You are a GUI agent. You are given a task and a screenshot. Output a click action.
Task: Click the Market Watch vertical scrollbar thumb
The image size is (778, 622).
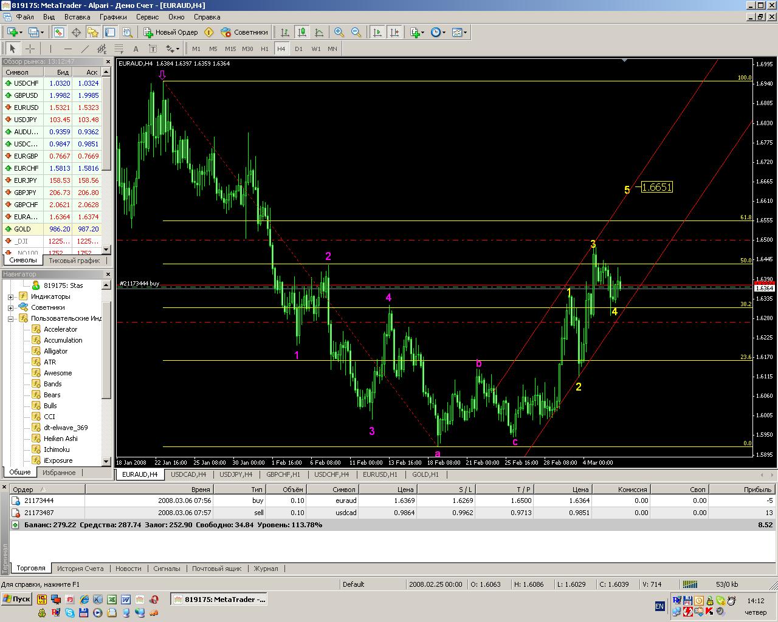click(106, 124)
